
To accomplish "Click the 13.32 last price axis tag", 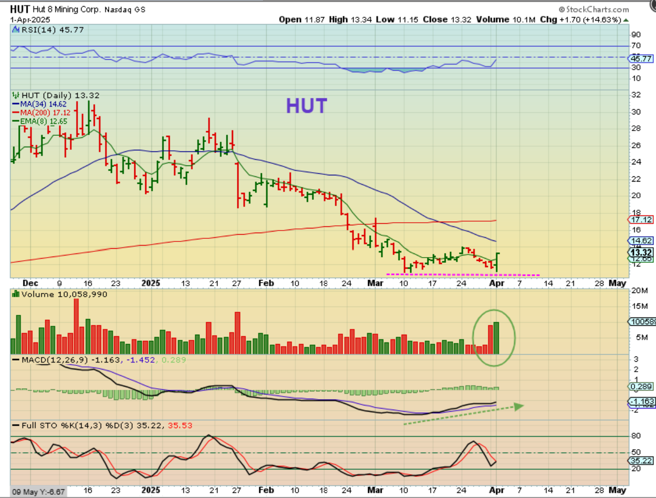I will coord(641,252).
